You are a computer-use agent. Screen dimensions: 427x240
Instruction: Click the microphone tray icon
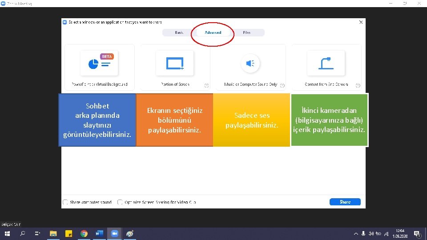point(363,234)
